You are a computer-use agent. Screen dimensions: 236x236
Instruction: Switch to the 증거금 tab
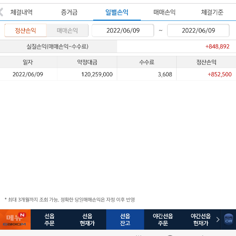pyautogui.click(x=69, y=12)
